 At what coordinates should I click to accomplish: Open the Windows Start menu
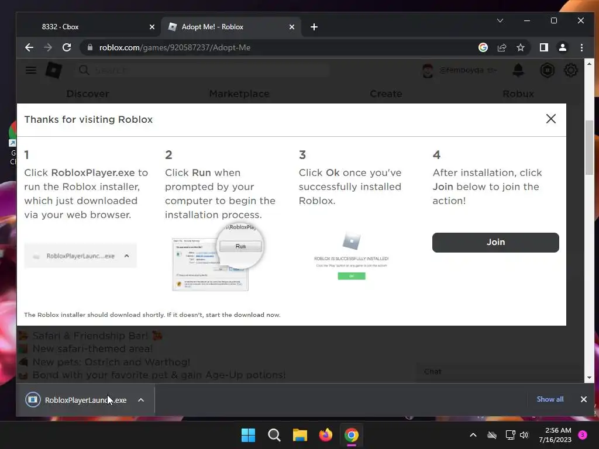[248, 435]
